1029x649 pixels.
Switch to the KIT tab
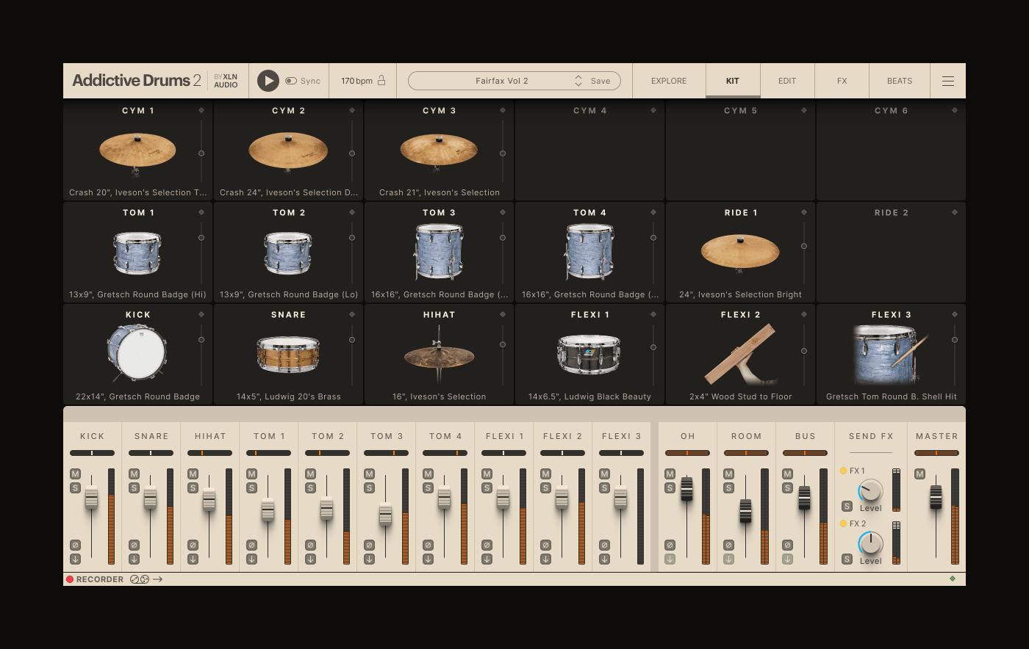(x=733, y=81)
